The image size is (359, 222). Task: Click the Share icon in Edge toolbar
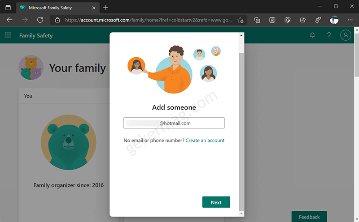click(x=302, y=20)
